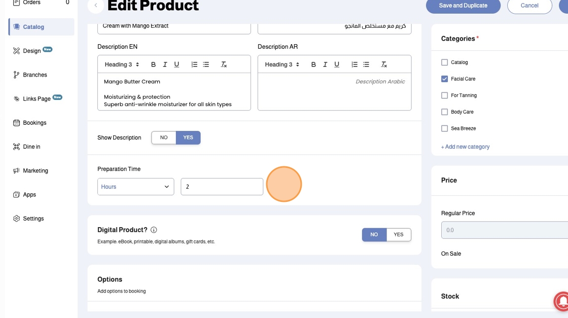Go to Bookings in the sidebar
568x318 pixels.
click(x=34, y=123)
